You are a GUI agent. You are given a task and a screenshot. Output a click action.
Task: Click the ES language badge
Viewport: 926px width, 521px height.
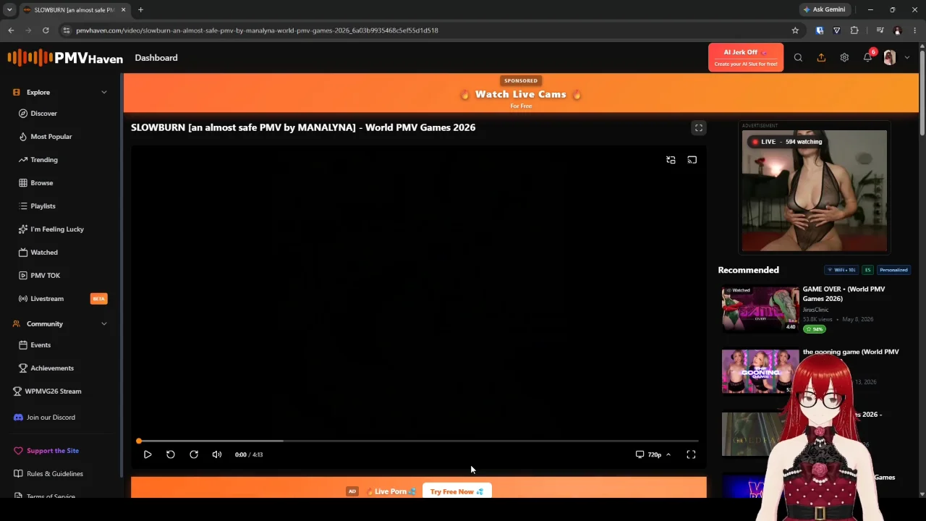click(x=867, y=270)
